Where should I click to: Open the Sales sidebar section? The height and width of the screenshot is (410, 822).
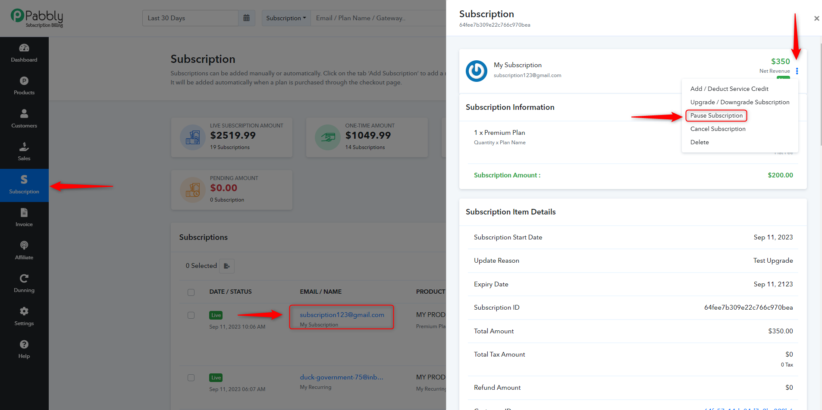24,152
